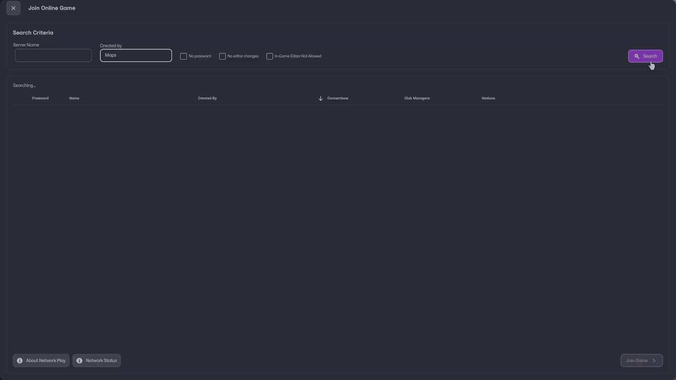Open About Network Play info
Screen dimensions: 676x380
click(x=41, y=360)
